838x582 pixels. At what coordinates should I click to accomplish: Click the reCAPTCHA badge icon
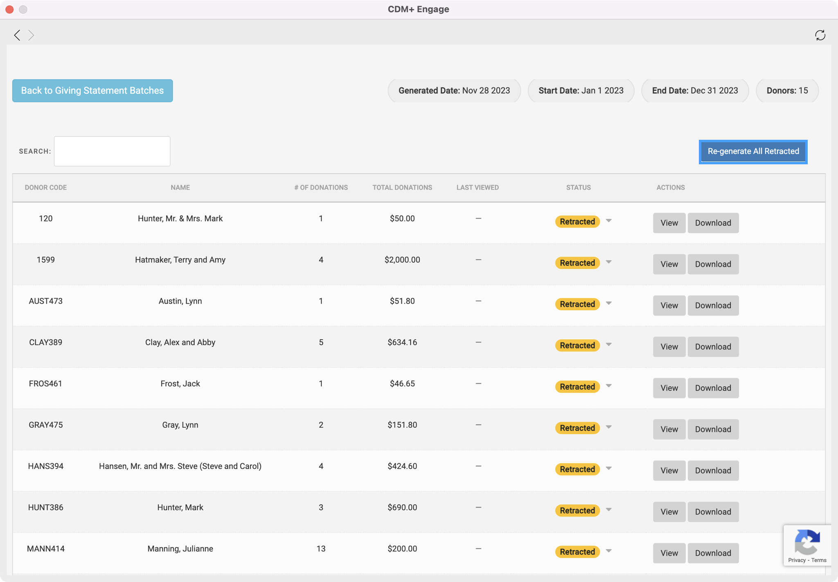807,542
